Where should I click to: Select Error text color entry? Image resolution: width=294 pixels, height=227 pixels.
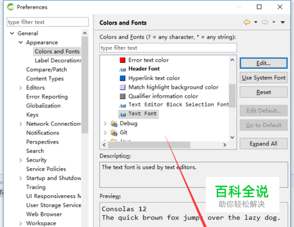point(148,60)
